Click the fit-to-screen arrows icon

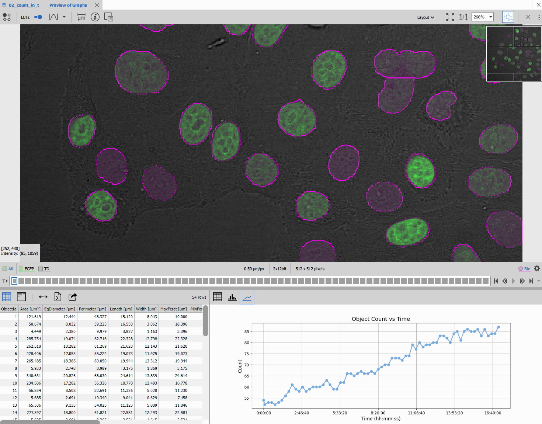450,17
